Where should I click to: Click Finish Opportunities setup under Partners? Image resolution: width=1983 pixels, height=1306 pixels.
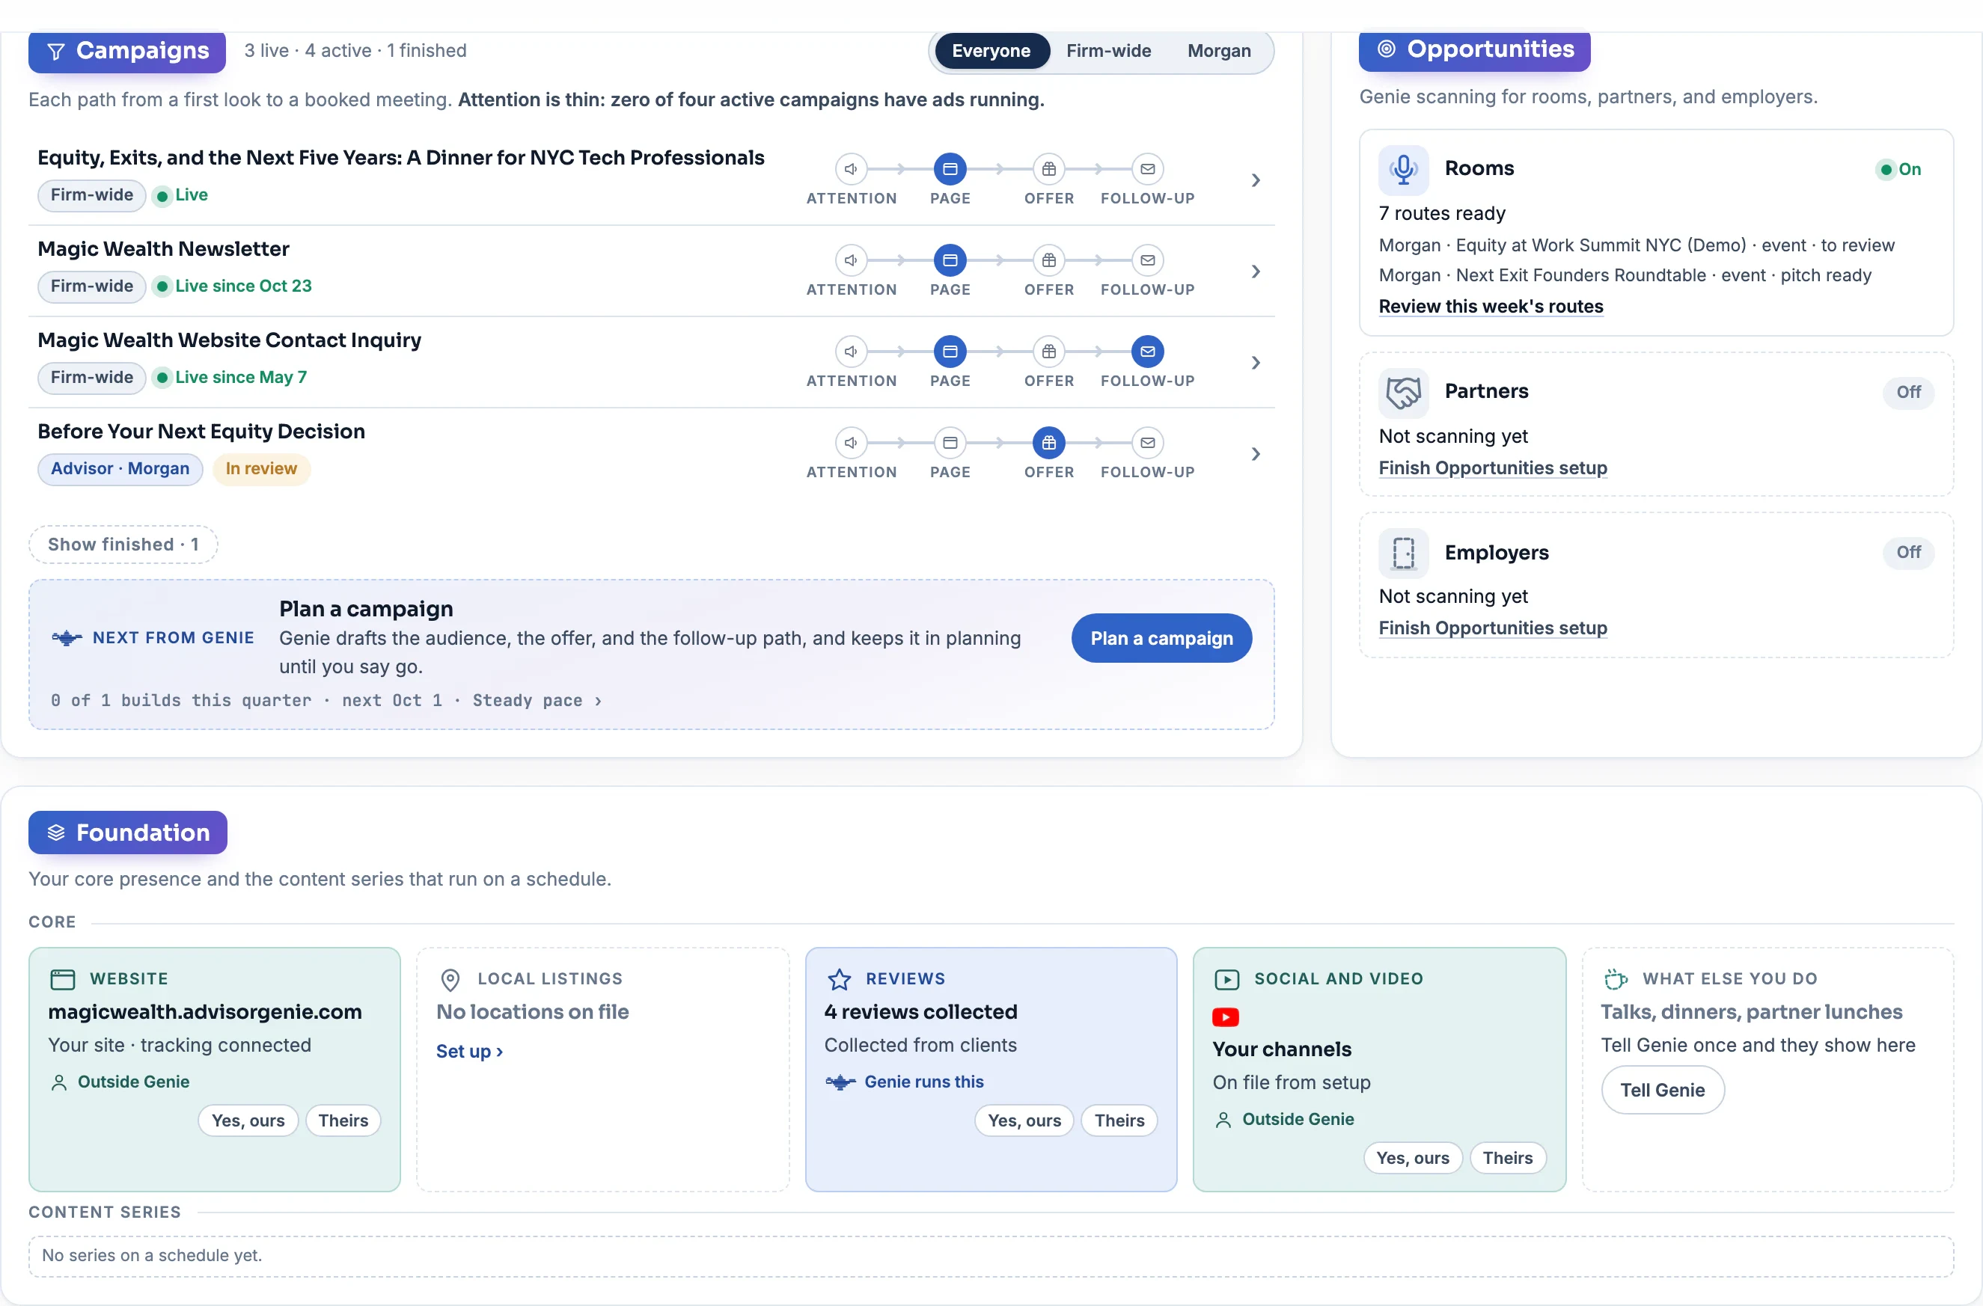pos(1492,468)
